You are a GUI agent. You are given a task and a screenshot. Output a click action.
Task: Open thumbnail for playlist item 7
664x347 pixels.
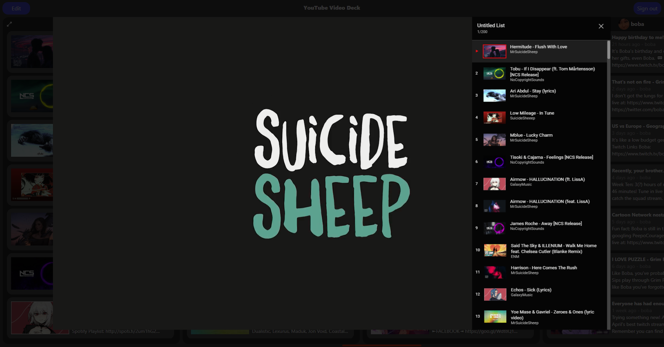494,184
